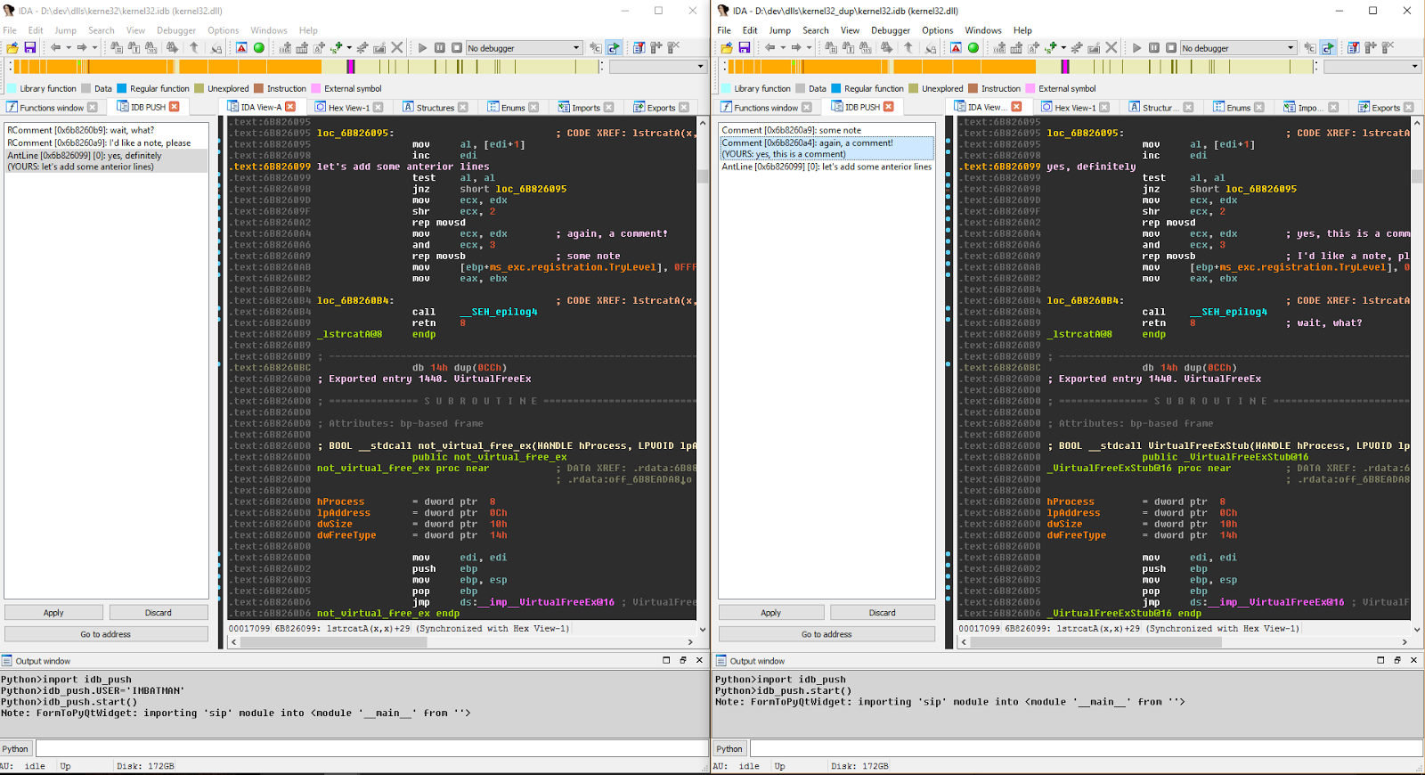This screenshot has width=1425, height=775.
Task: Click 'Library function' cyan swatch in left legend
Action: click(12, 88)
